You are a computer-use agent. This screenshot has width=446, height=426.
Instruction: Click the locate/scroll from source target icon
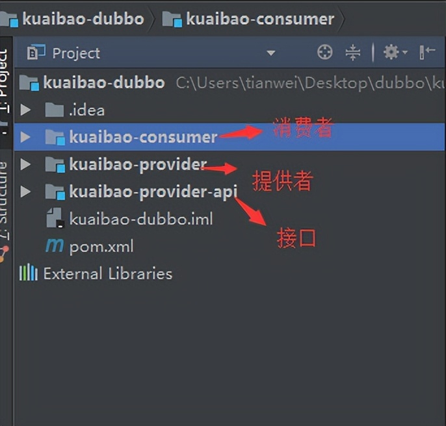[x=325, y=53]
